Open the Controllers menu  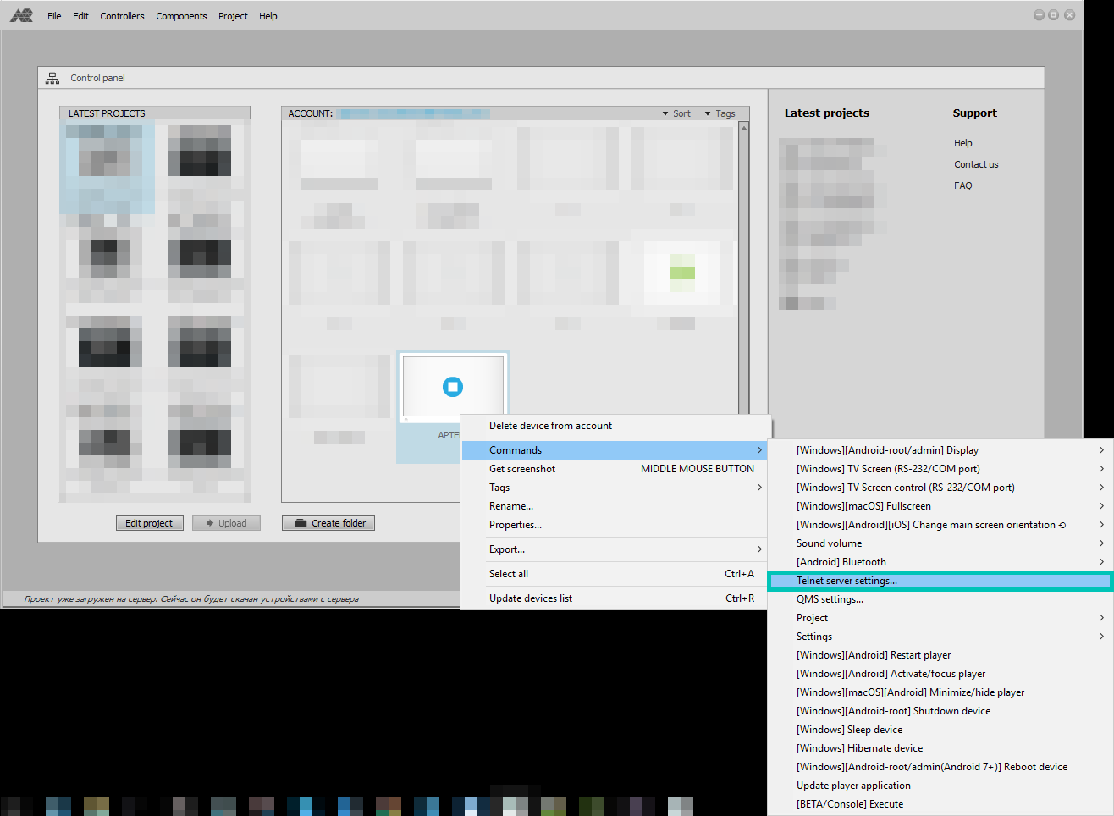[x=122, y=16]
